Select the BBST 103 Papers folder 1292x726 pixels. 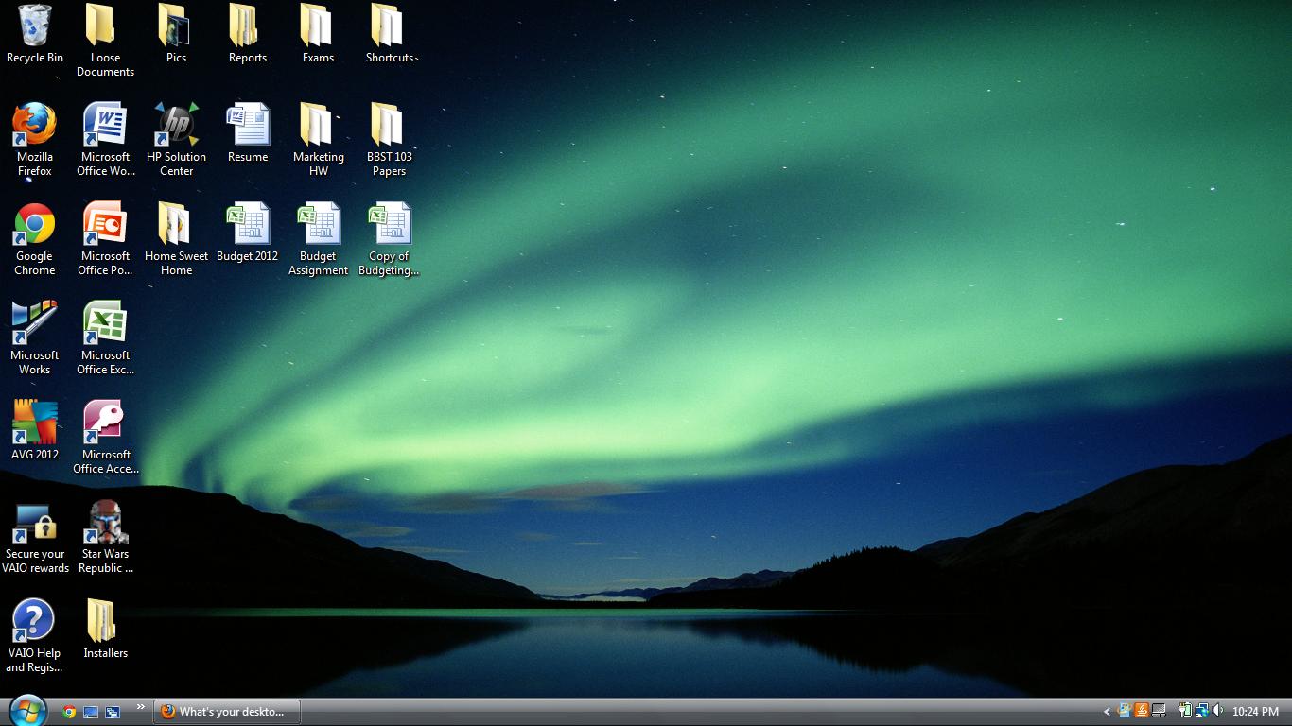click(389, 140)
